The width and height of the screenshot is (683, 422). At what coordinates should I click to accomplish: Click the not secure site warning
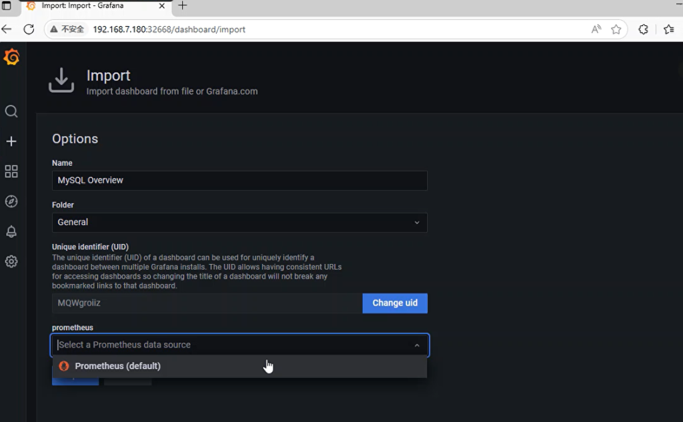click(x=67, y=29)
